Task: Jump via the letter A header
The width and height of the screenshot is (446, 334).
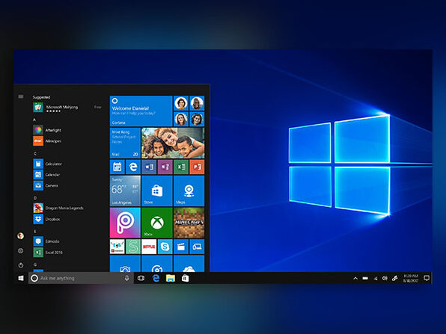Action: 34,120
